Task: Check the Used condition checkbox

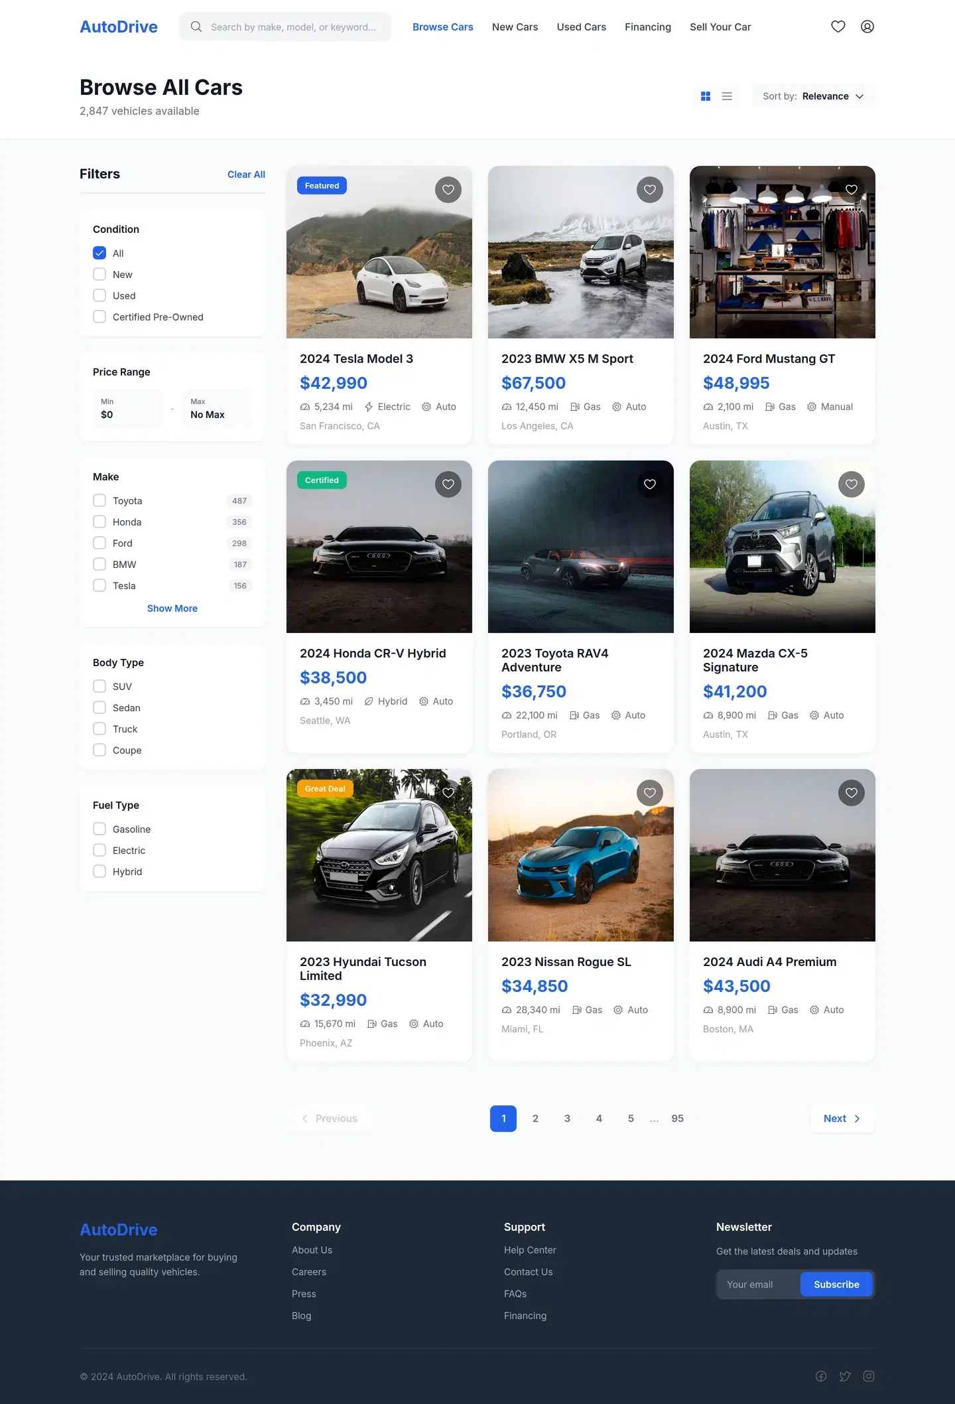Action: coord(99,295)
